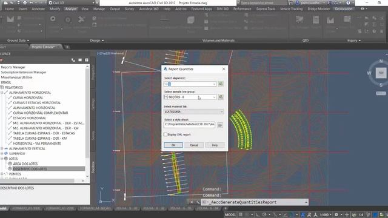Image resolution: width=388 pixels, height=218 pixels.
Task: Select HORIZONTAL - VIA PERMANENTE report
Action: tap(37, 144)
